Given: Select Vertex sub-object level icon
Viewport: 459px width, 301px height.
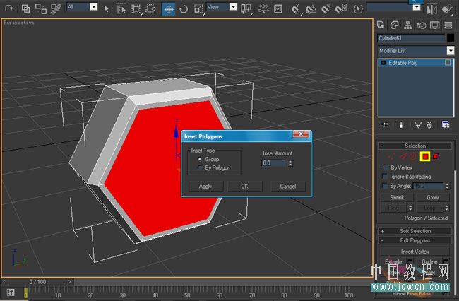Looking at the screenshot, I should (x=392, y=156).
